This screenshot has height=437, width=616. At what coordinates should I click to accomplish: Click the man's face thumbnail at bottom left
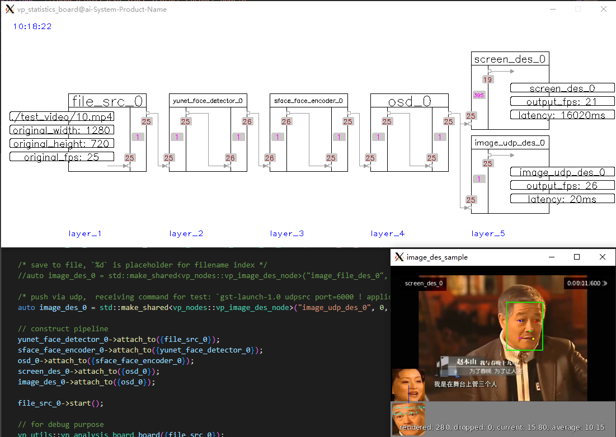click(x=408, y=419)
